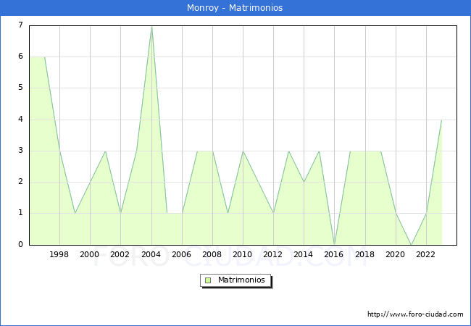
Task: Click the y-axis label 5
Action: coord(20,88)
